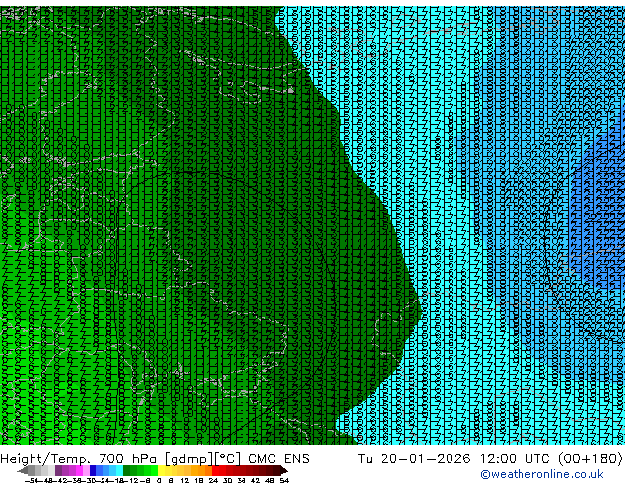625x483 pixels.
Task: Pick the bright yellow legend swatch at 0
Action: (x=161, y=470)
